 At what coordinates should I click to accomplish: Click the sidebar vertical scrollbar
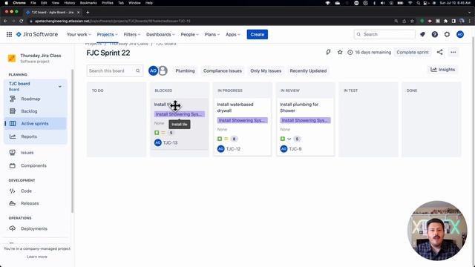coord(73,141)
